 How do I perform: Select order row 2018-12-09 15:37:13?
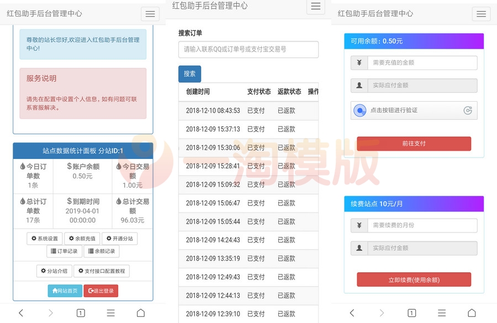(248, 129)
